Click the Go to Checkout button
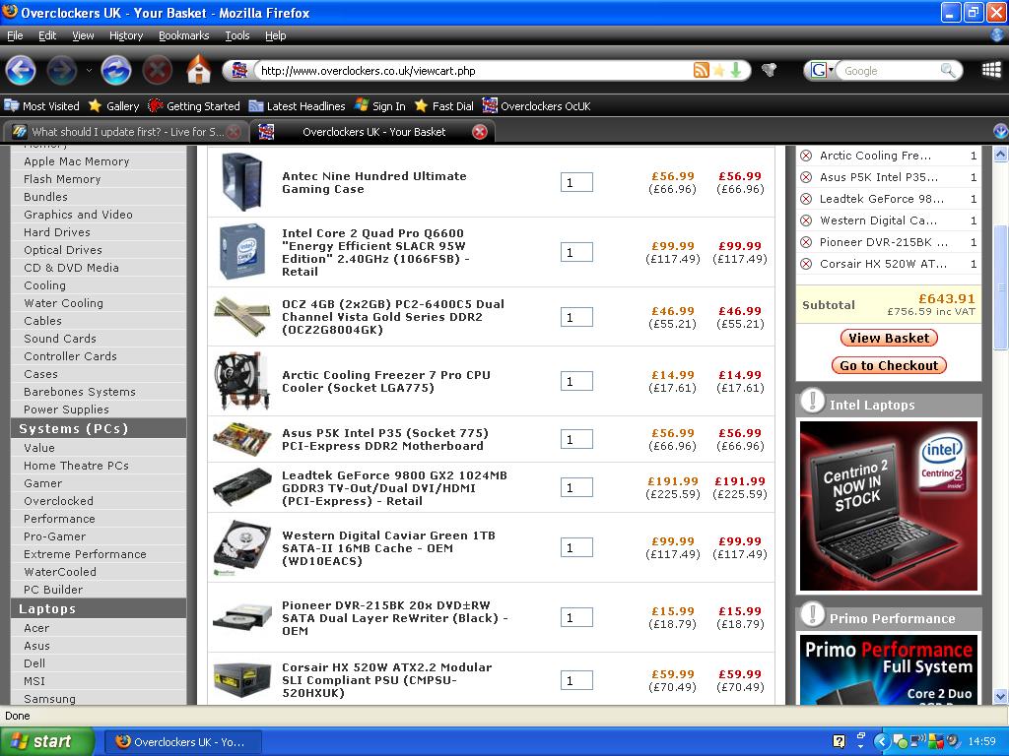Screen dimensions: 1009x756 pos(889,365)
